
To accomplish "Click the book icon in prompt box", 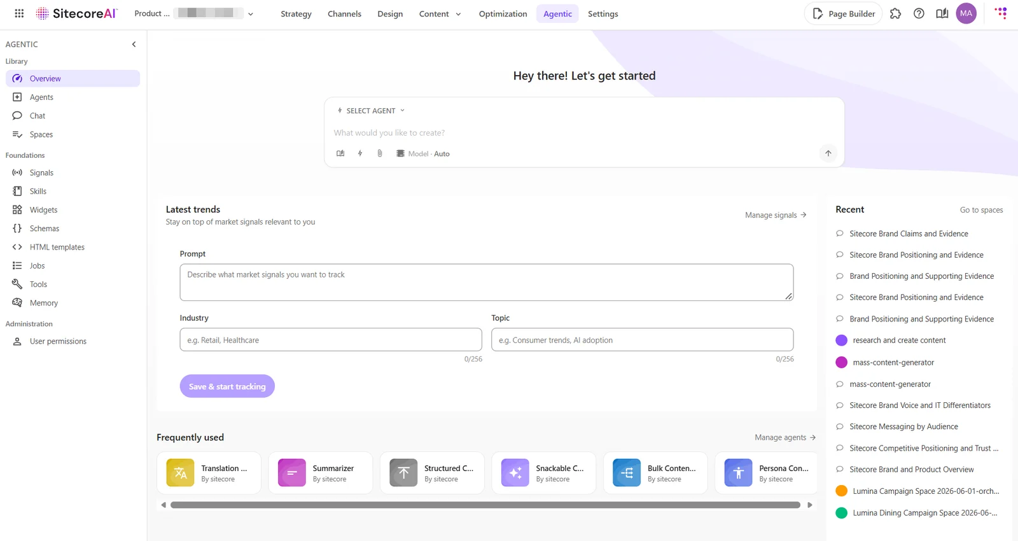I will click(x=340, y=153).
